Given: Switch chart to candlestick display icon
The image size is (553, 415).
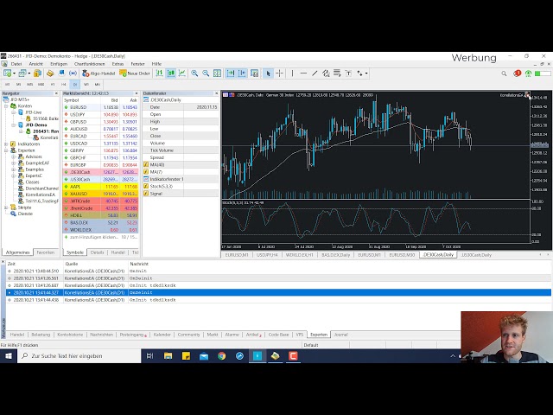Looking at the screenshot, I should tap(171, 73).
